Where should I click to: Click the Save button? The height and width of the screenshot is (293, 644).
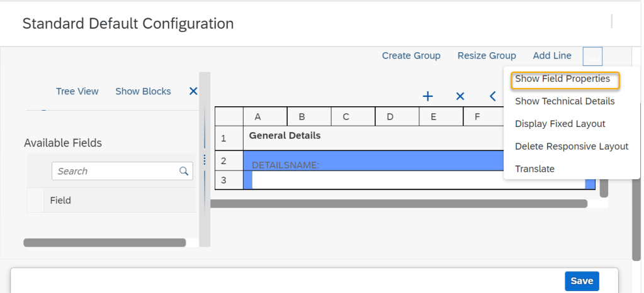(x=582, y=281)
